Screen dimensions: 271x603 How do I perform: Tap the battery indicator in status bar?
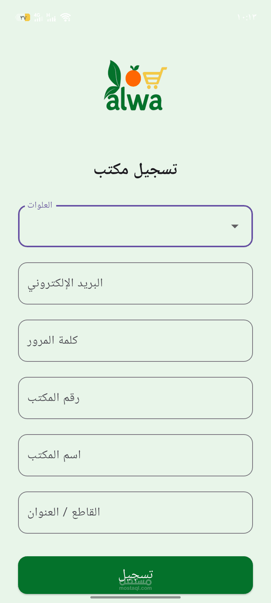click(23, 17)
